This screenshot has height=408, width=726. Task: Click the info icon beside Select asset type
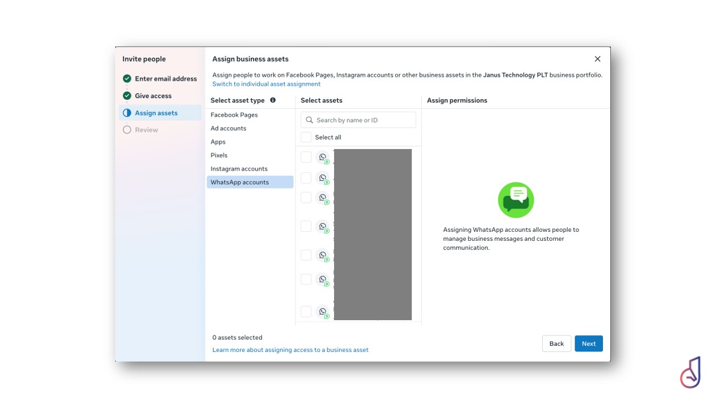[273, 100]
